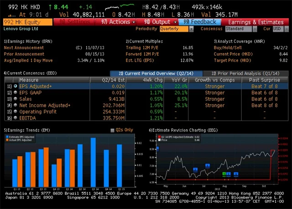Click the Buy/Hold/Sell value 34/2/2
Screen dimensions: 292x209
[281, 47]
